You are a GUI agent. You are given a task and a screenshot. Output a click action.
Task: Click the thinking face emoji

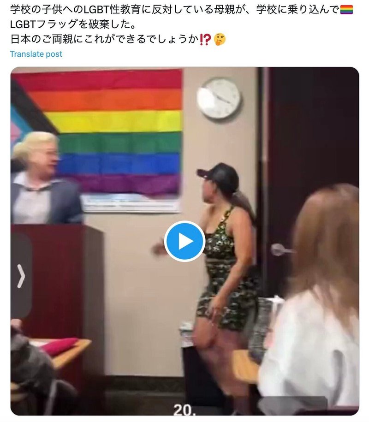tap(220, 39)
